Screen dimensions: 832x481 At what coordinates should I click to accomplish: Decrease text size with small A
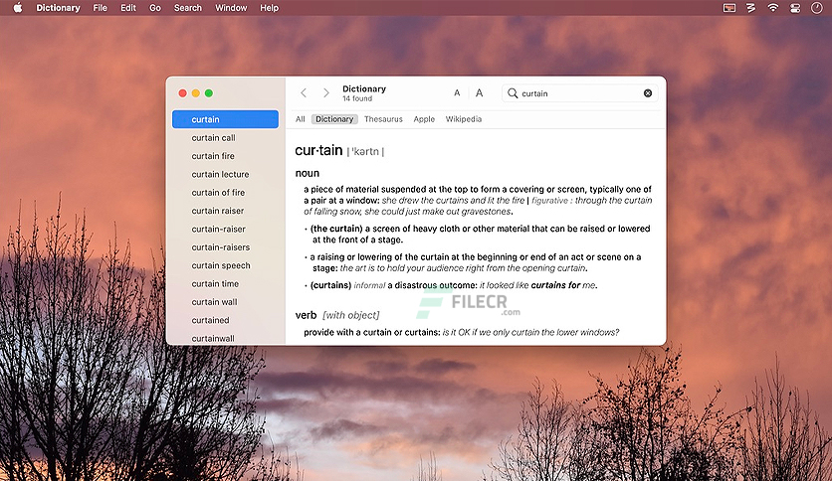click(x=457, y=93)
